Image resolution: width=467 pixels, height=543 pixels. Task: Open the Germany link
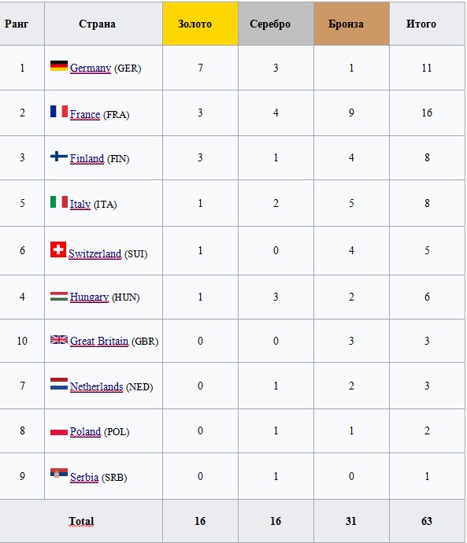(91, 68)
